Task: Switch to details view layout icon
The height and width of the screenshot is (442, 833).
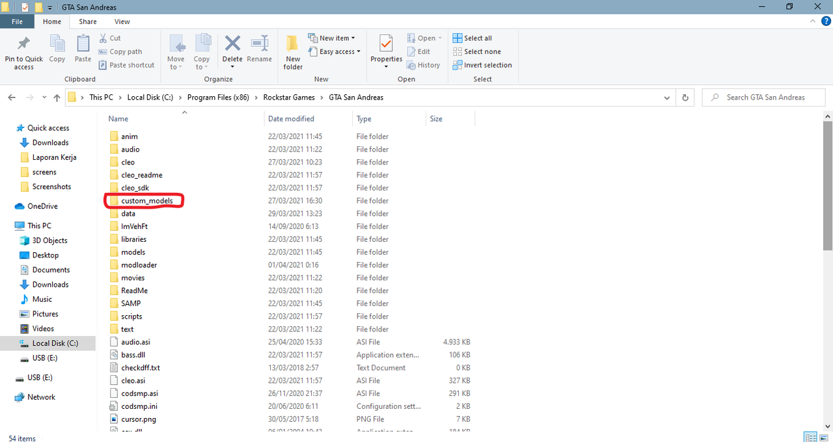Action: coord(810,437)
